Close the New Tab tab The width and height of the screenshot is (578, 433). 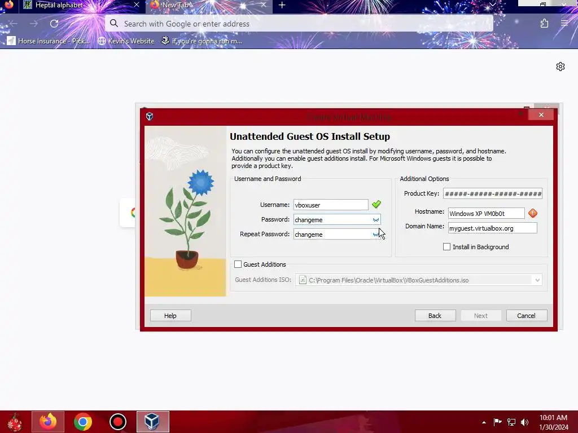(263, 5)
